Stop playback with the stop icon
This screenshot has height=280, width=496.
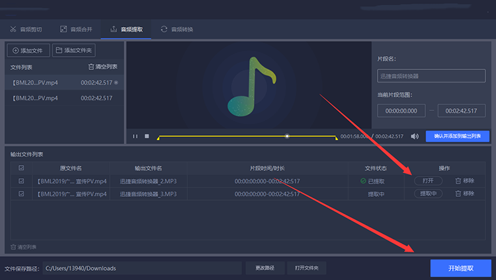(x=147, y=136)
